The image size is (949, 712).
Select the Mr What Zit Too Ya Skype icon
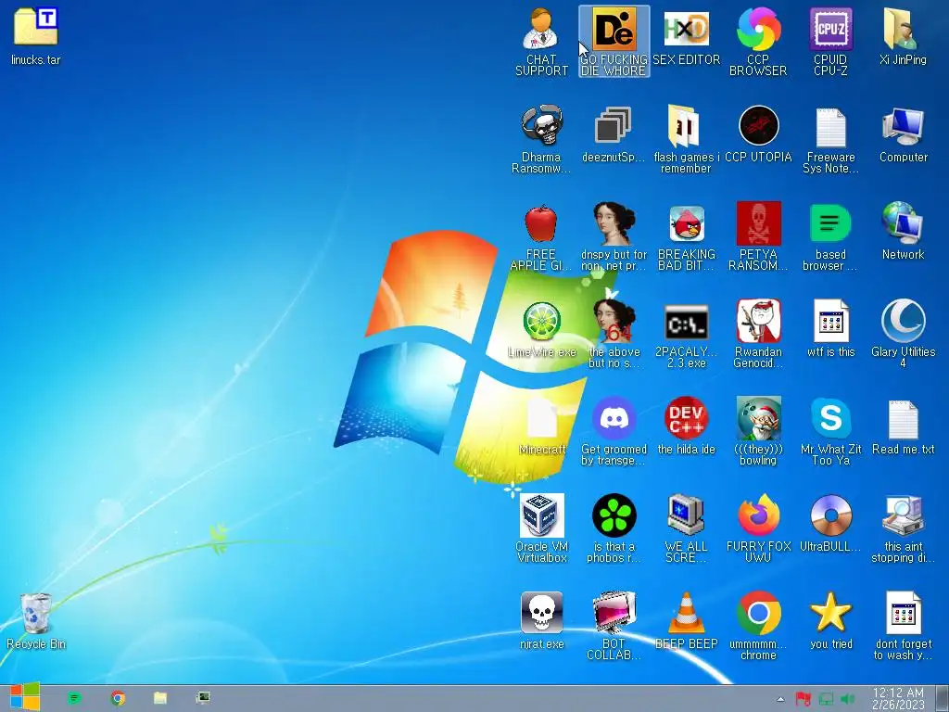tap(830, 419)
